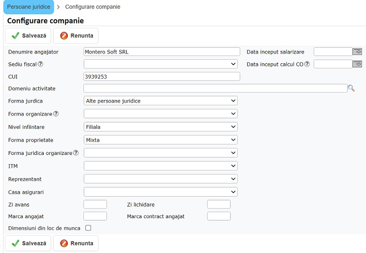Go to Persoane juridice breadcrumb
Image resolution: width=366 pixels, height=253 pixels.
click(x=28, y=7)
